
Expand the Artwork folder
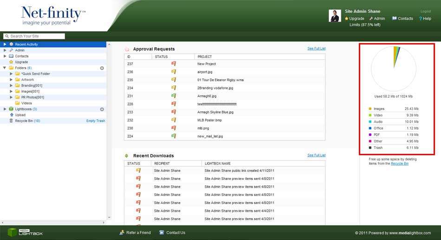pyautogui.click(x=11, y=80)
